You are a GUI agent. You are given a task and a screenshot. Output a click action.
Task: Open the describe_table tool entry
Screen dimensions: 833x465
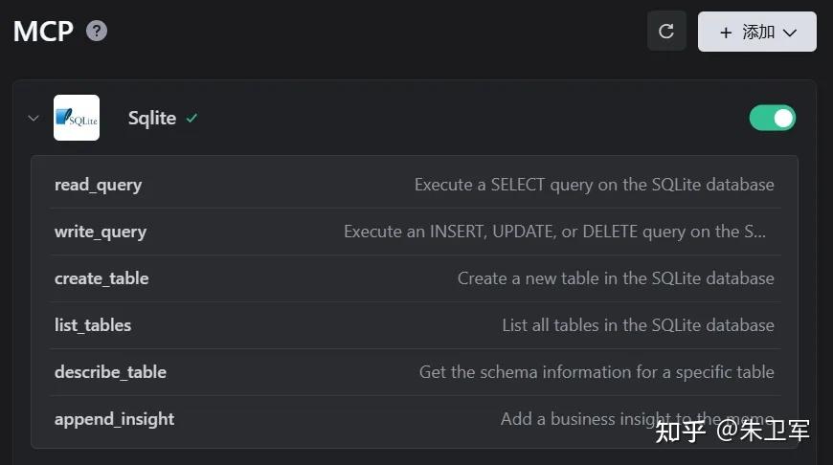[110, 372]
